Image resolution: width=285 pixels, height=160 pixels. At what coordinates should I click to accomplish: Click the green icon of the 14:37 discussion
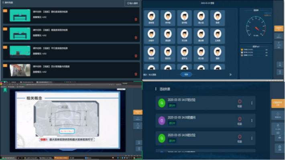161,103
